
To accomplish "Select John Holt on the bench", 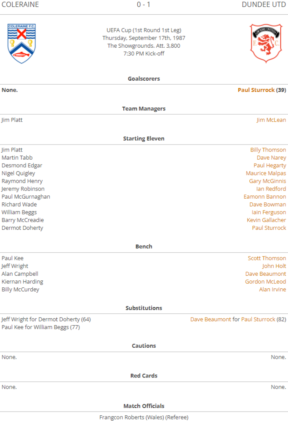I will (274, 266).
